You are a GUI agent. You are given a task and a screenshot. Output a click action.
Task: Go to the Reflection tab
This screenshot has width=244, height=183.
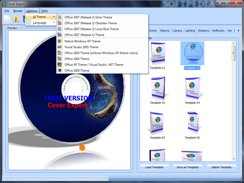coord(218,31)
